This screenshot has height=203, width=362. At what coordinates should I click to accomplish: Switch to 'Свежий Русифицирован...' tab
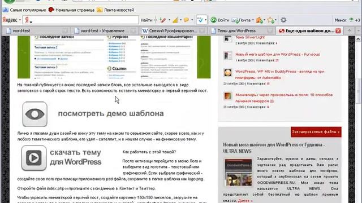coord(173,30)
